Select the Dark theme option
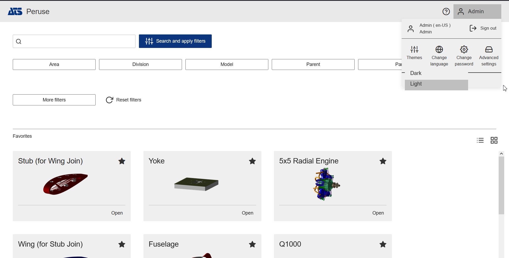The height and width of the screenshot is (258, 509). (x=416, y=73)
